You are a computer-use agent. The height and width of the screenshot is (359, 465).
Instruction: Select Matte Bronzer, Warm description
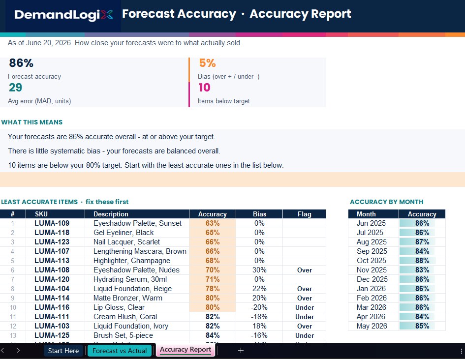coord(137,298)
